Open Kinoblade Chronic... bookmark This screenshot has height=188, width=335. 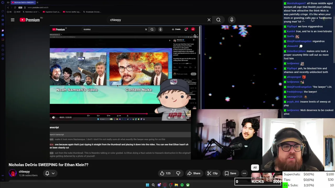(92, 12)
